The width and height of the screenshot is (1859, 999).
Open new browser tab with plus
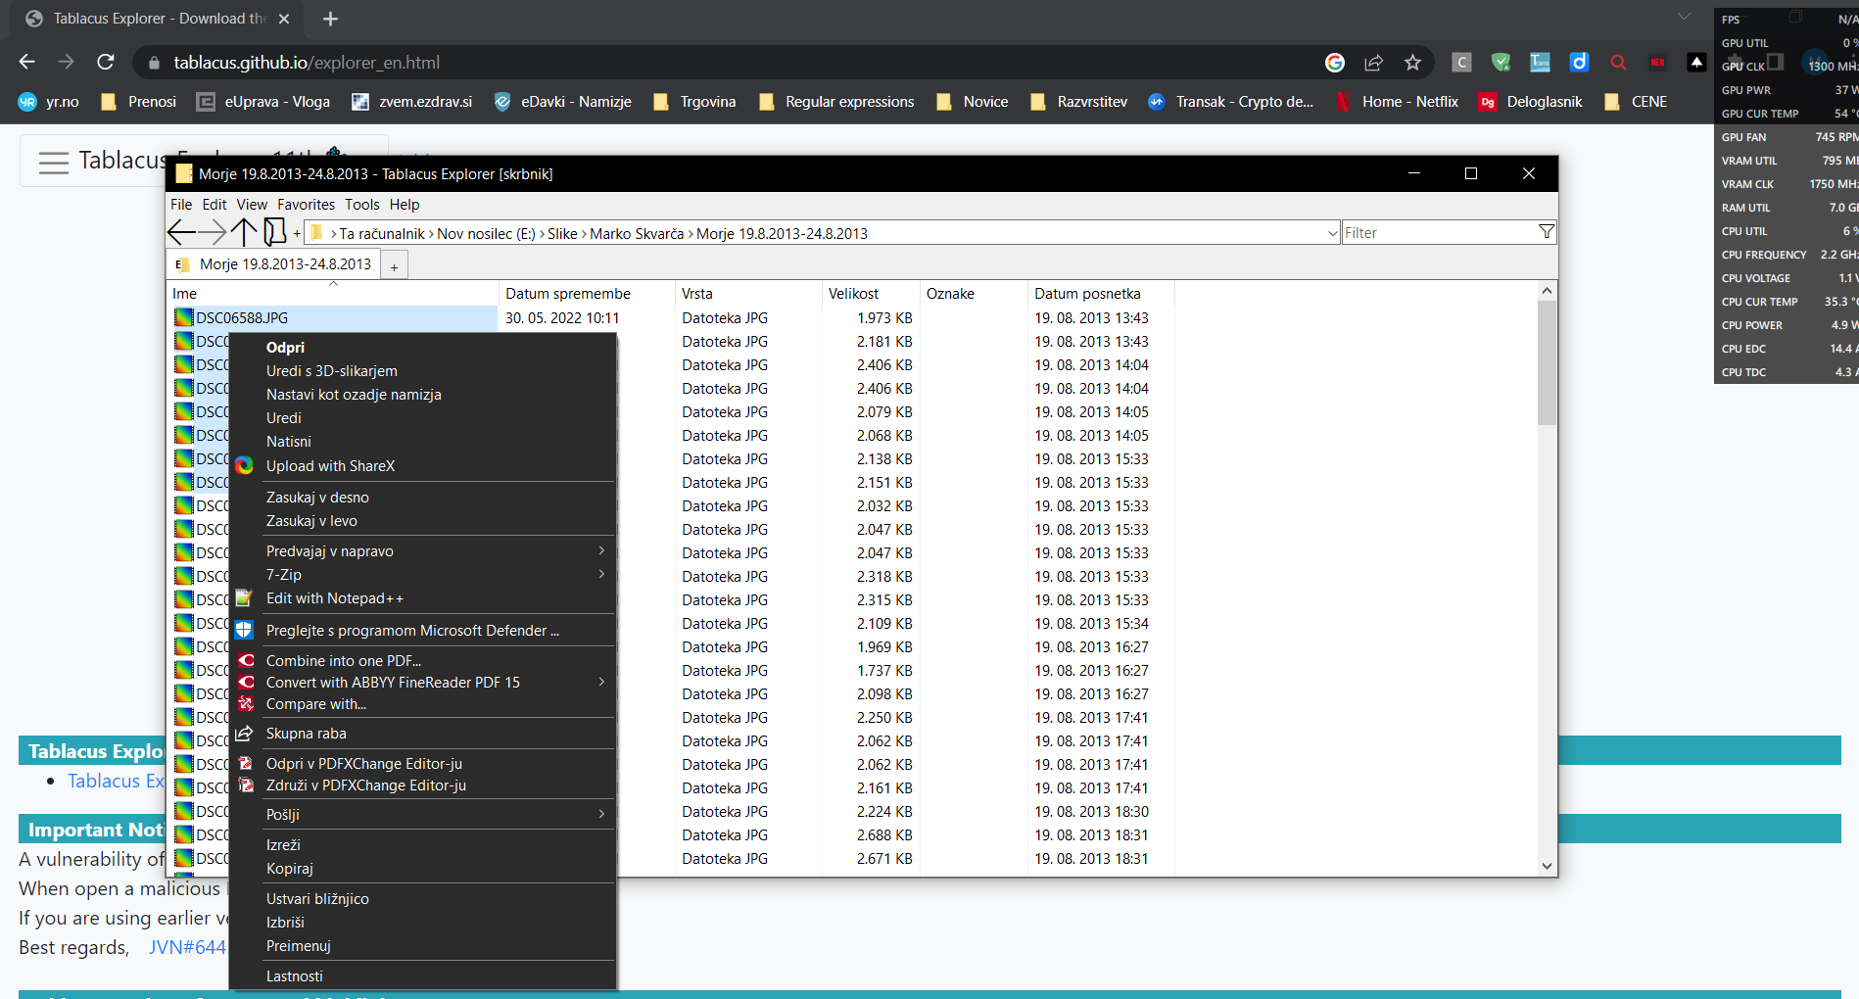[x=330, y=19]
